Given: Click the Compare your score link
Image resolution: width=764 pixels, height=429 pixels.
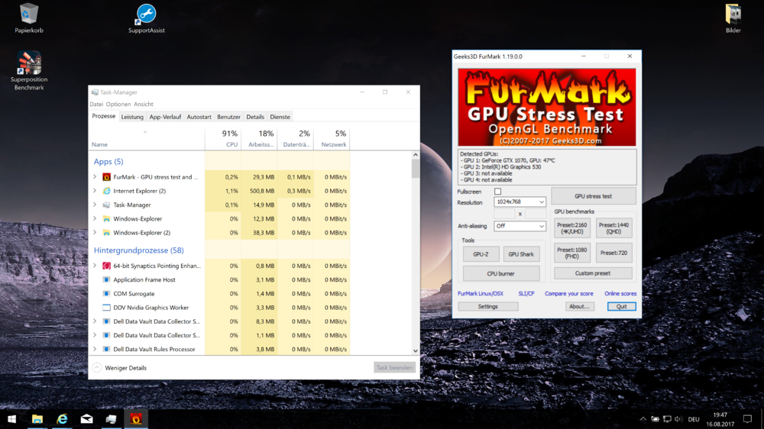Looking at the screenshot, I should click(568, 294).
